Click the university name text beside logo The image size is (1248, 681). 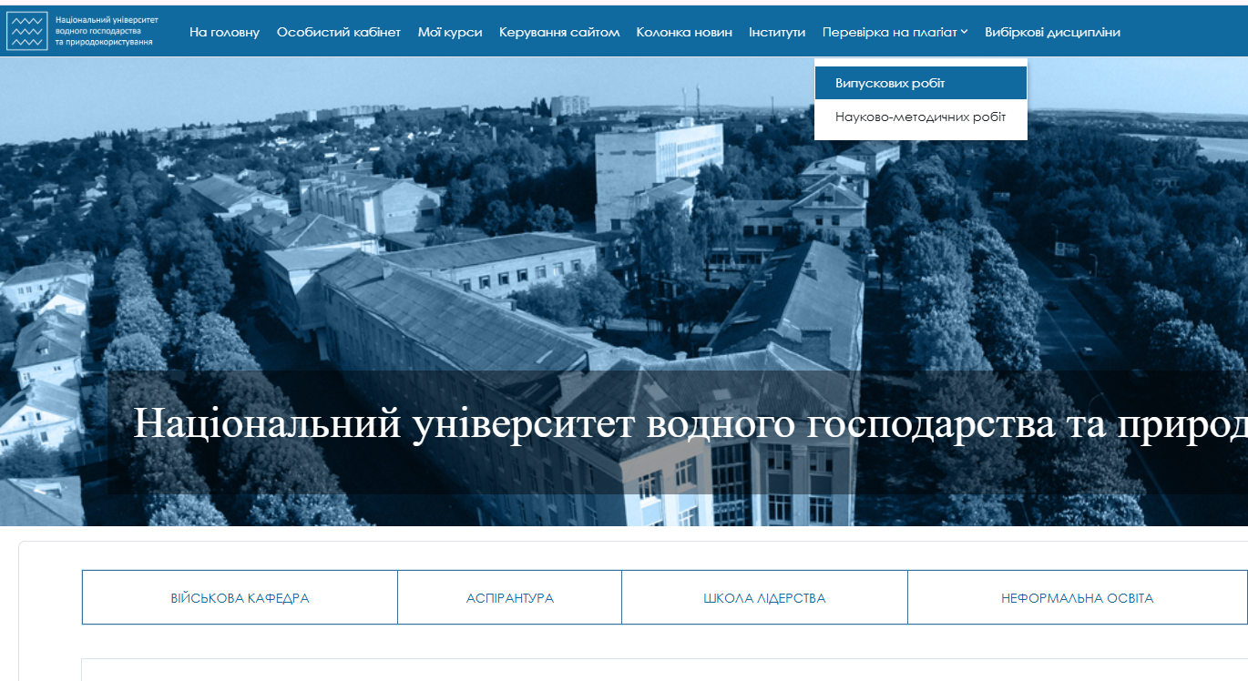click(x=106, y=31)
